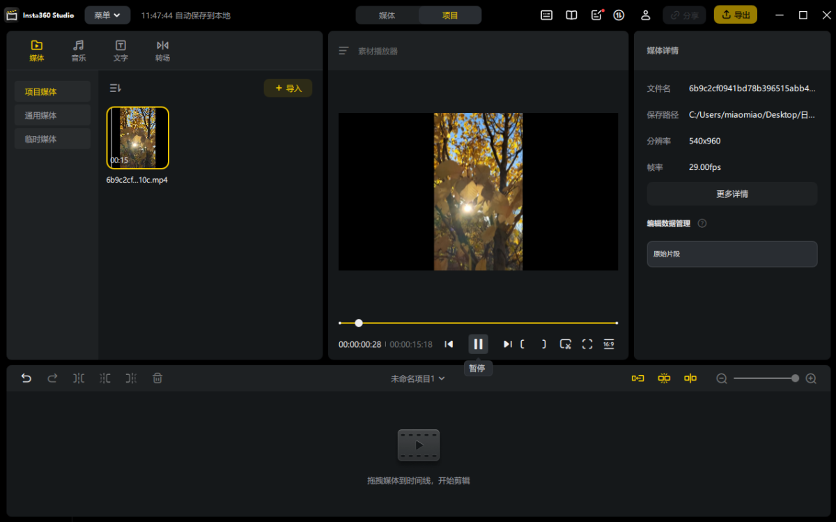Viewport: 836px width, 522px height.
Task: Open the Transitions panel
Action: [x=162, y=51]
